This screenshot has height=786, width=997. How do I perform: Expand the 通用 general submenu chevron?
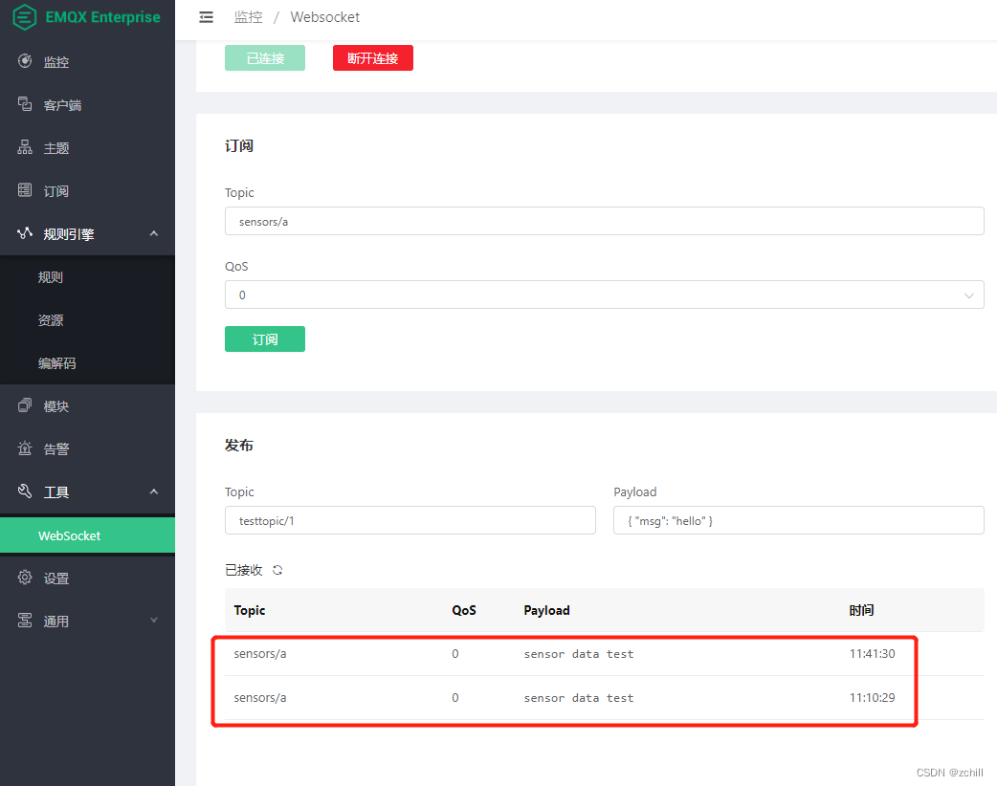pyautogui.click(x=154, y=621)
